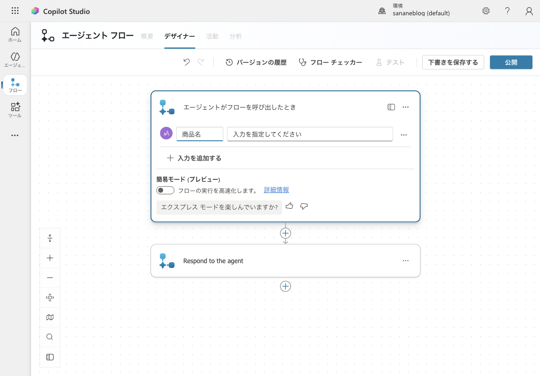The width and height of the screenshot is (540, 376).
Task: Switch to the Designer tab
Action: pos(180,36)
